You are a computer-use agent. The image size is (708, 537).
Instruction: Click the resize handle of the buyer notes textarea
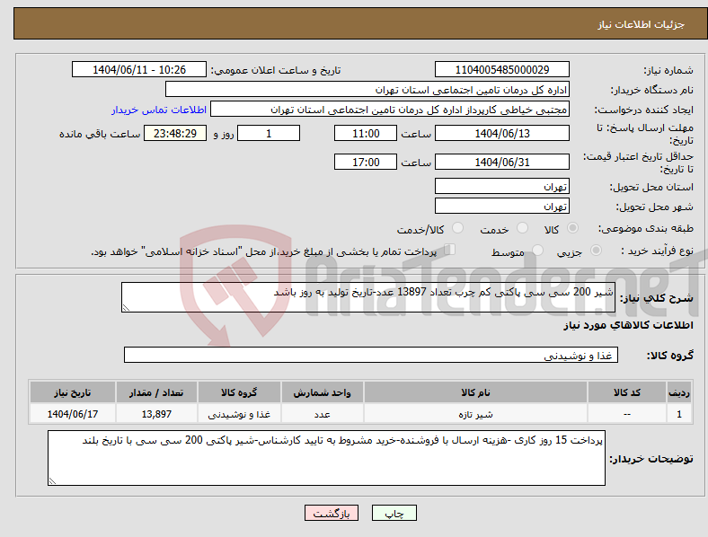[x=52, y=481]
